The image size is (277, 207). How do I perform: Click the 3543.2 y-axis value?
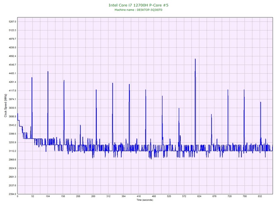pos(12,125)
